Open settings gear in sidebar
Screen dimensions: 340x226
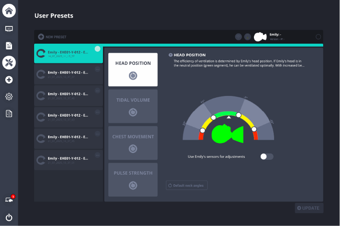tap(9, 96)
